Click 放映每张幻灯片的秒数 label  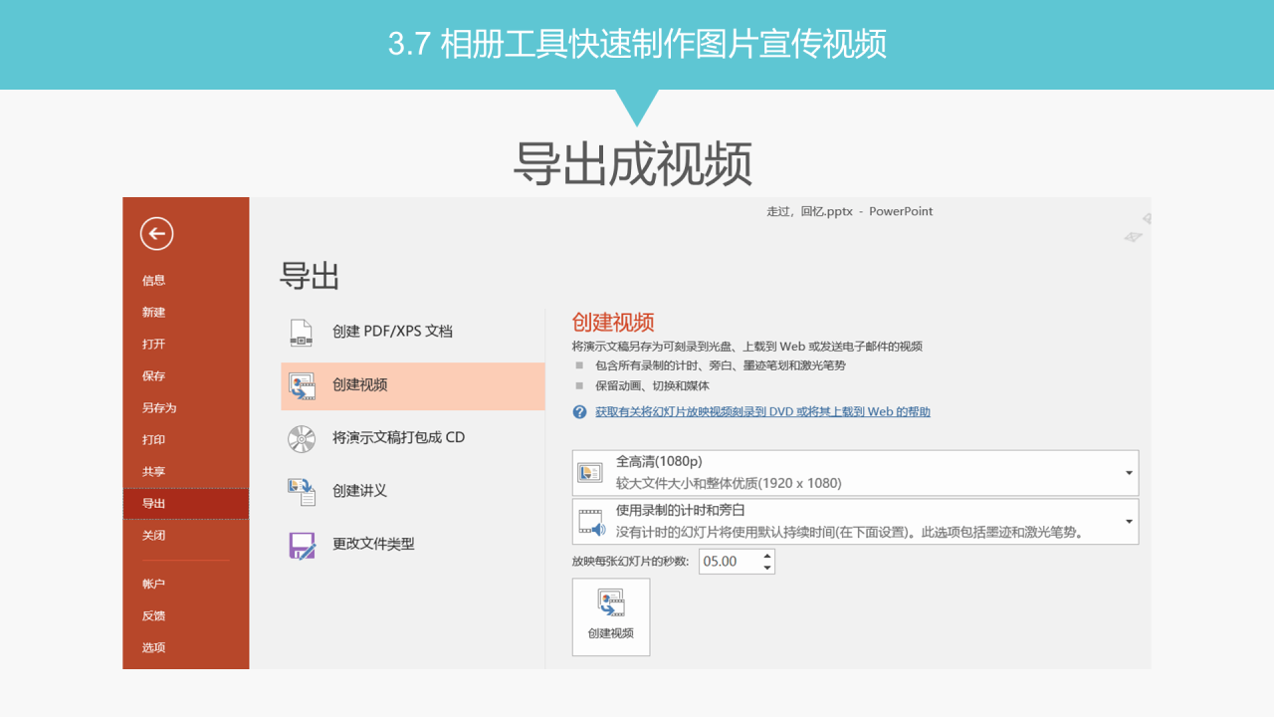click(x=630, y=562)
